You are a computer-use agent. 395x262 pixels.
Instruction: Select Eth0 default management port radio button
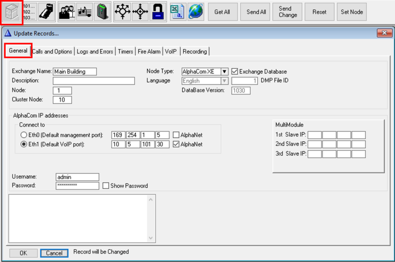(x=23, y=135)
